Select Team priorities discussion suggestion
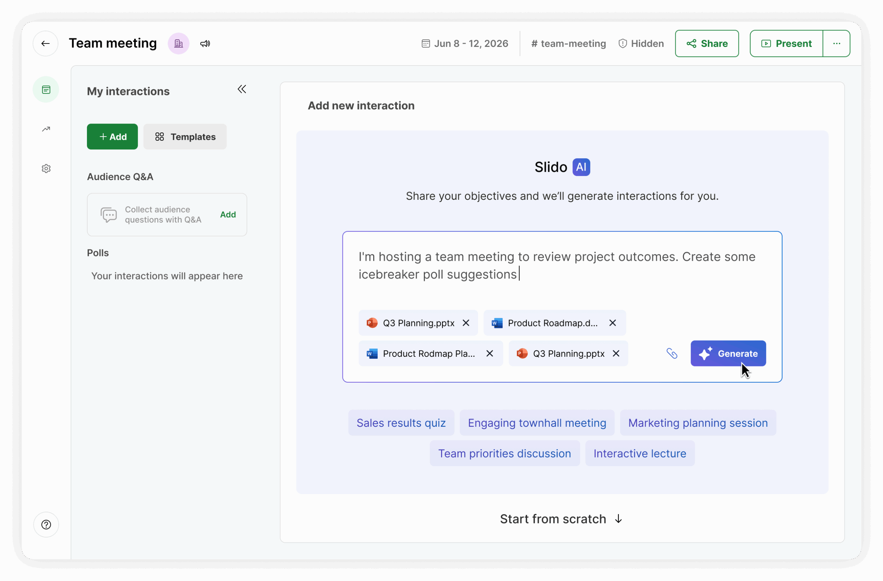883x581 pixels. (x=505, y=453)
